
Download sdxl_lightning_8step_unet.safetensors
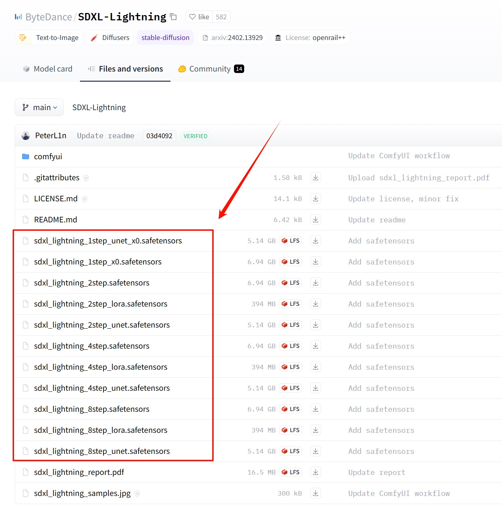[316, 451]
